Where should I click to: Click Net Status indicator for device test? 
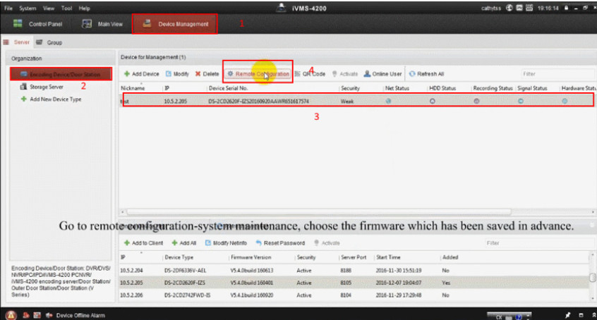[x=388, y=101]
